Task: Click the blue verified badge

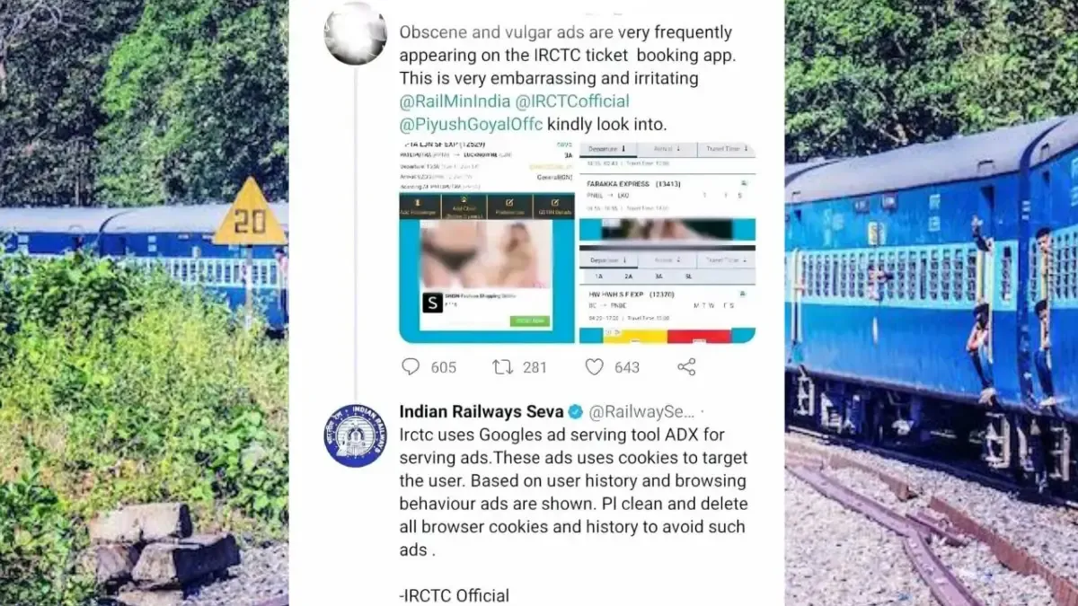Action: tap(574, 412)
